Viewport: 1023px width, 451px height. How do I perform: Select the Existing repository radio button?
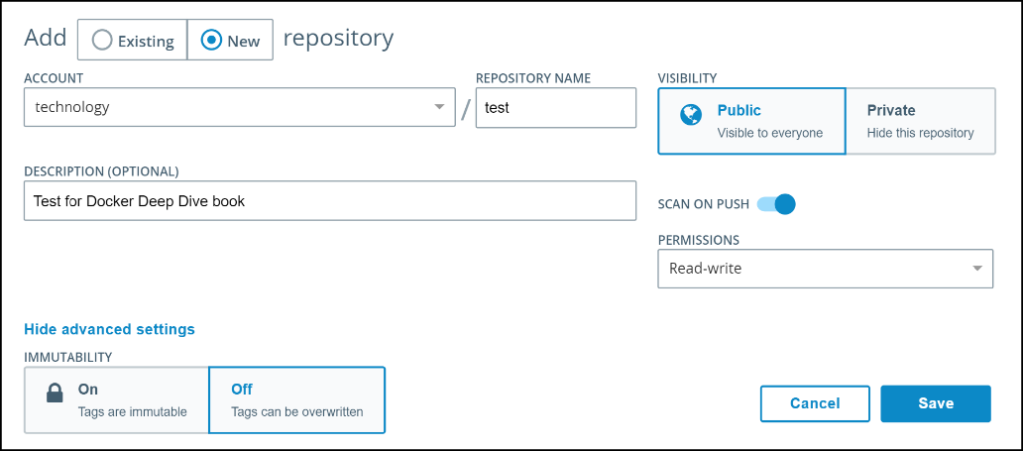click(x=132, y=41)
